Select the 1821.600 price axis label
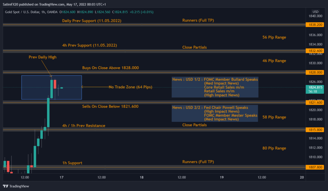Image resolution: width=328 pixels, height=191 pixels. point(316,103)
